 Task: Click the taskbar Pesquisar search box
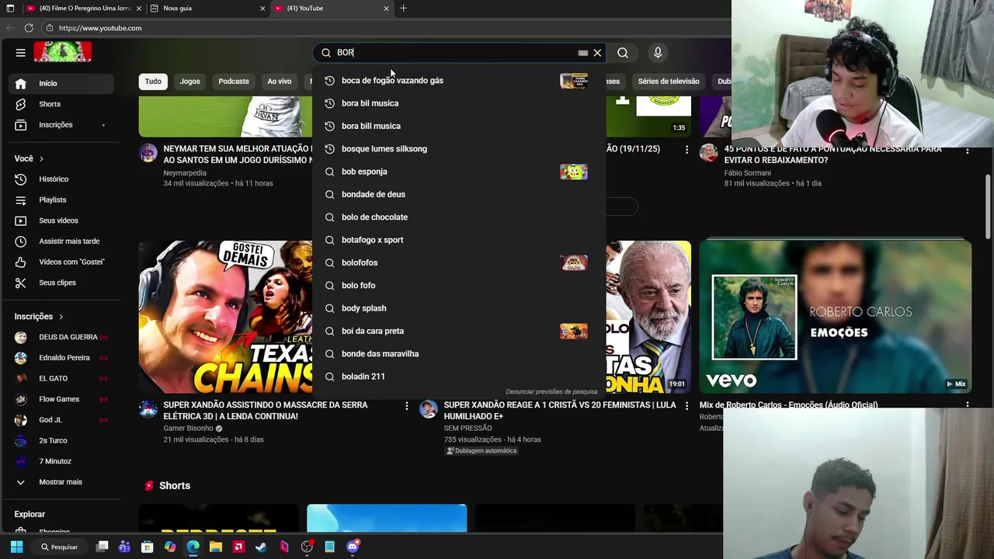60,547
